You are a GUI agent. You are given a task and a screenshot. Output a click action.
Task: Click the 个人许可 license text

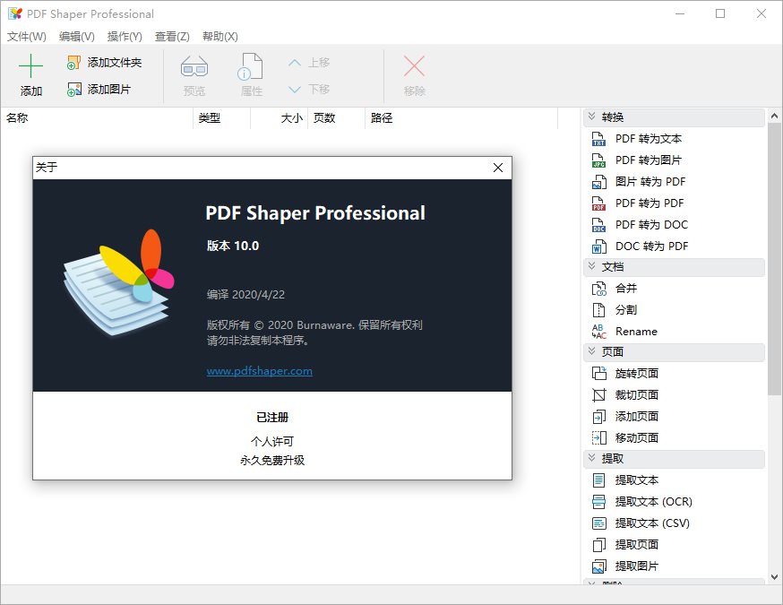coord(272,442)
